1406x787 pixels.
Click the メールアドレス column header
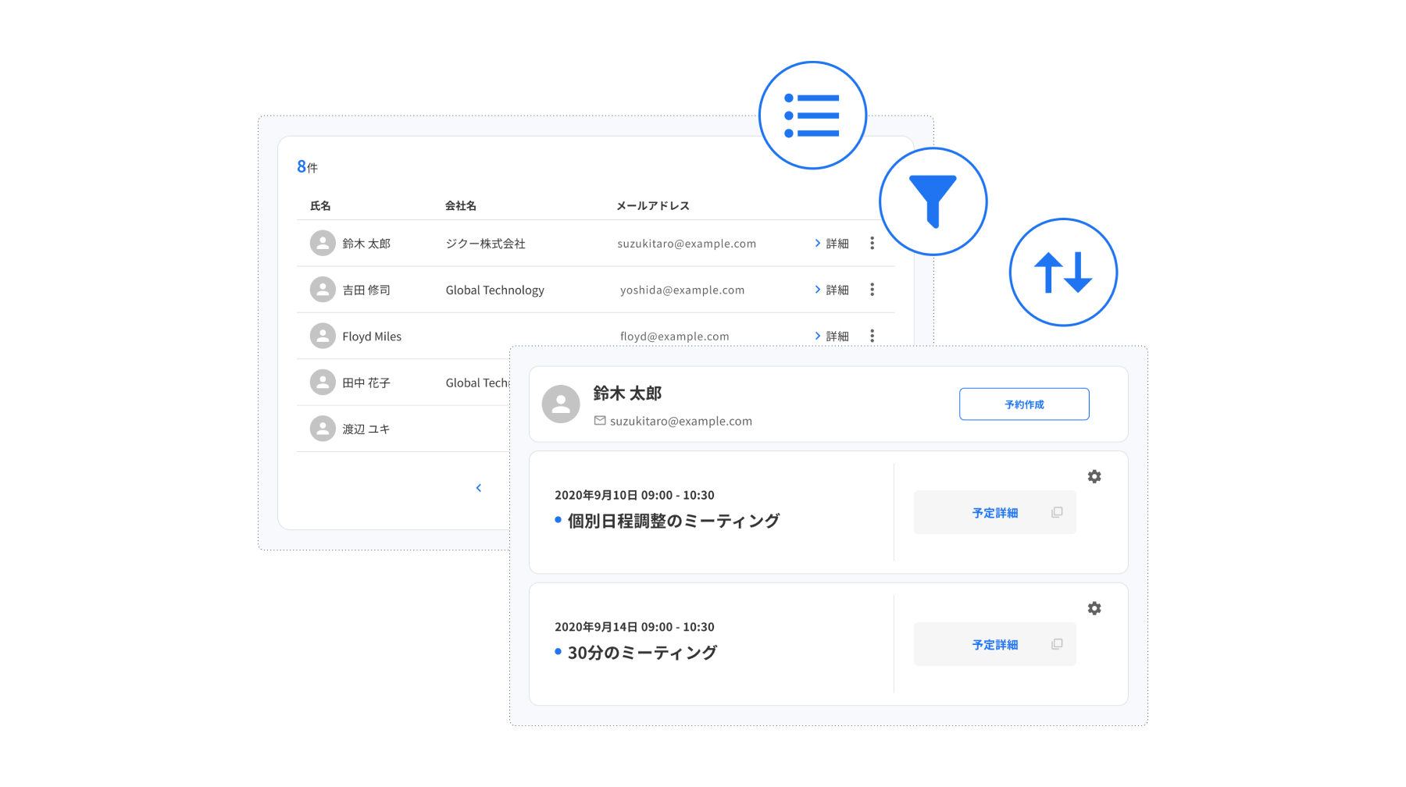click(x=653, y=206)
